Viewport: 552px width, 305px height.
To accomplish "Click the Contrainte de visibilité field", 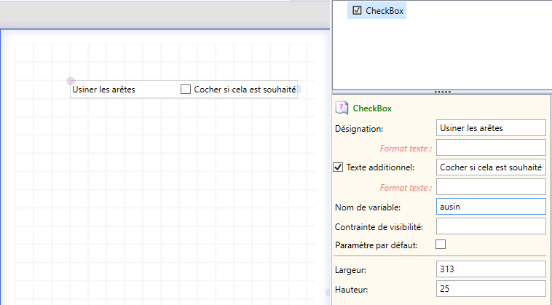I will (491, 226).
